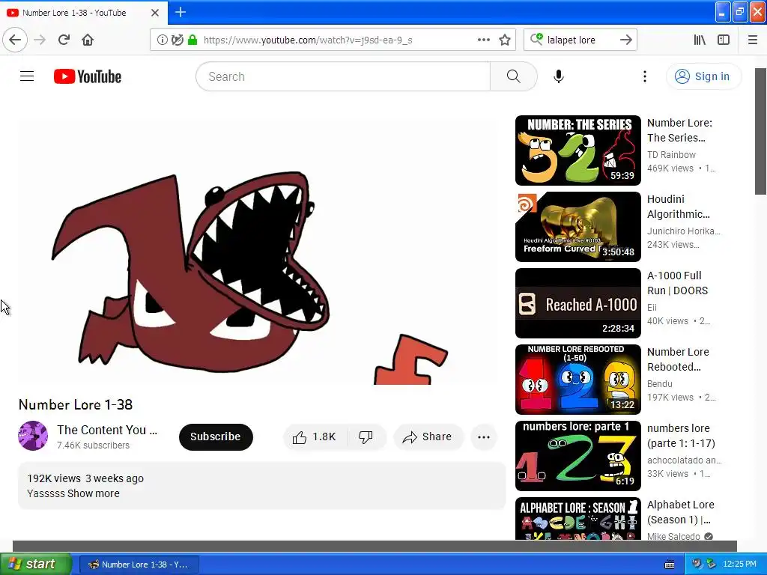The width and height of the screenshot is (767, 575).
Task: Open tracking protection shield icon
Action: coord(177,40)
